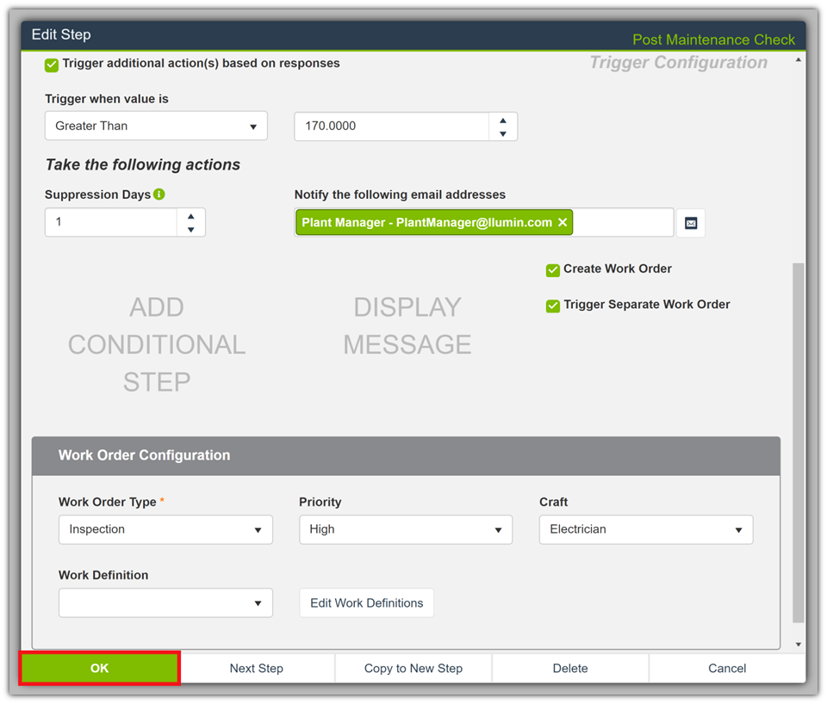The width and height of the screenshot is (827, 704).
Task: Choose a Craft from Electrician dropdown
Action: pyautogui.click(x=645, y=530)
